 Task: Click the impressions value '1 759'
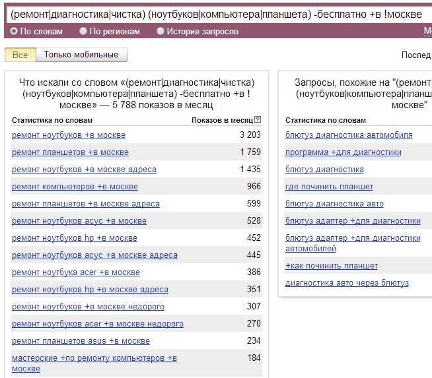[x=250, y=152]
